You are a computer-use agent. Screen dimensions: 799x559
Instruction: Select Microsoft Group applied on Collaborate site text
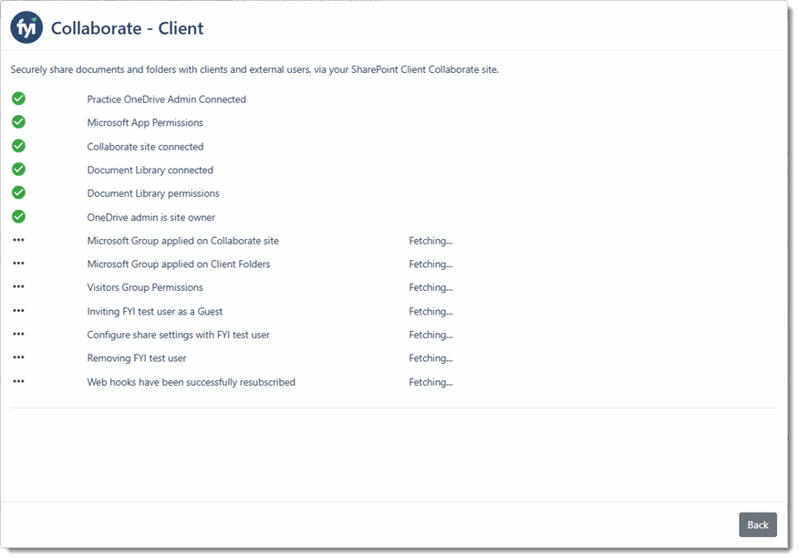(x=183, y=241)
